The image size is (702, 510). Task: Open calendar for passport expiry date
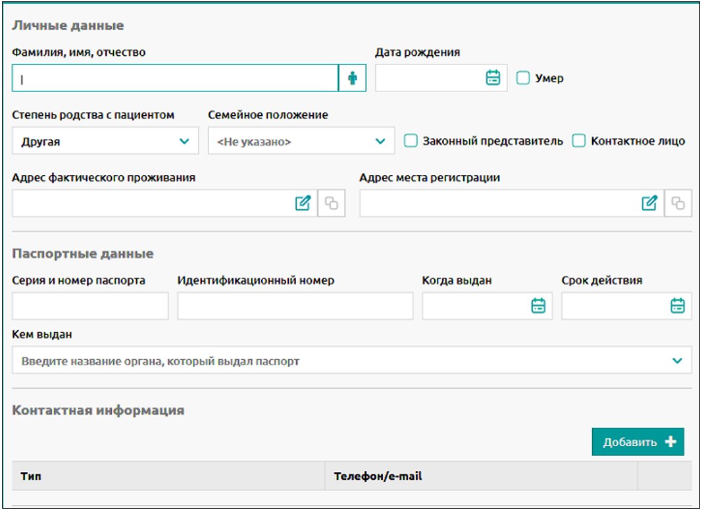coord(678,306)
